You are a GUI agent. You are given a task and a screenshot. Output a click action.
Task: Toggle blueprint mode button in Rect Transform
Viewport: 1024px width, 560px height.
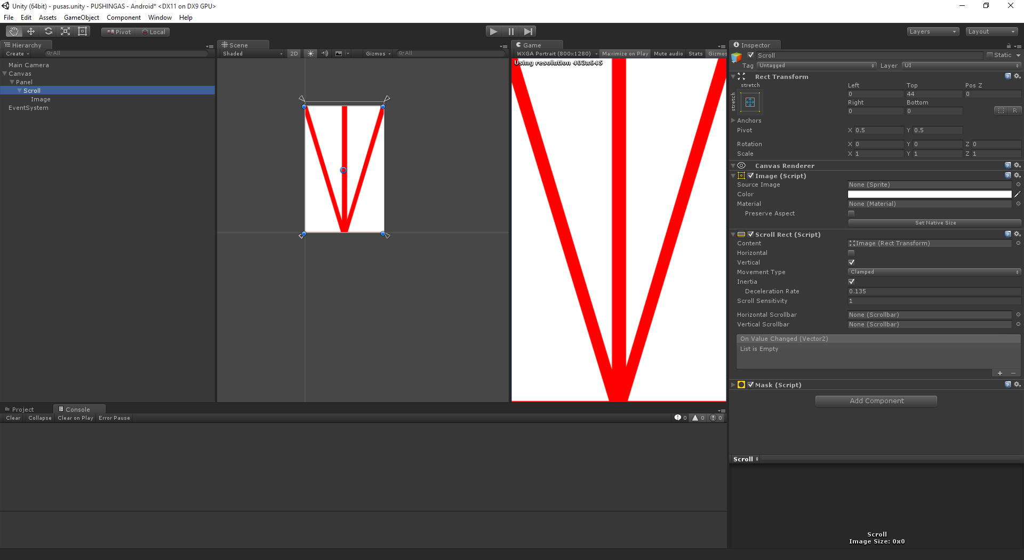coord(1001,110)
